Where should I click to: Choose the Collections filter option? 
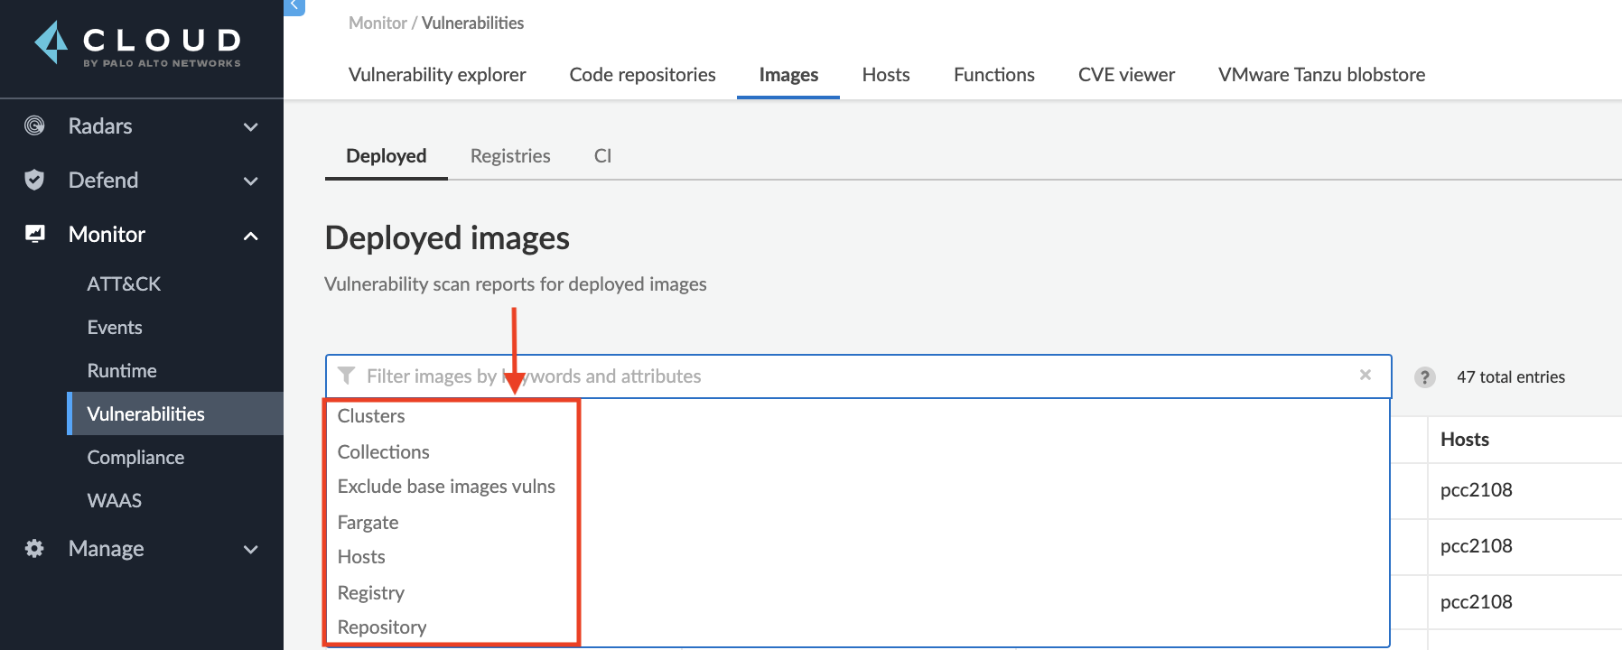[x=383, y=451]
